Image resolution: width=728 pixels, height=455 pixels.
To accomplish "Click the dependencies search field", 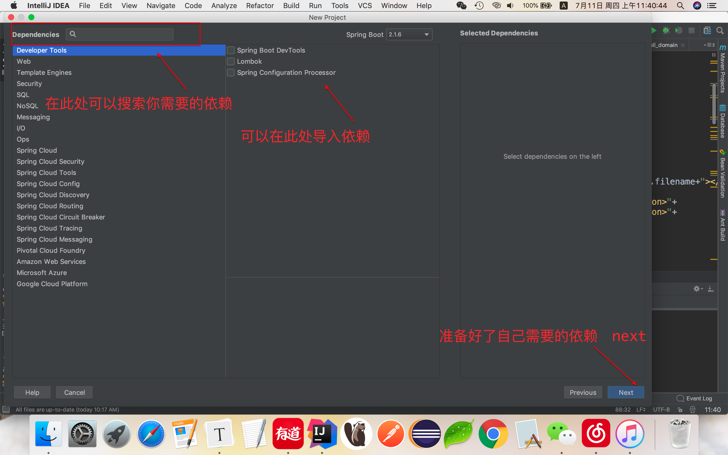I will 119,34.
